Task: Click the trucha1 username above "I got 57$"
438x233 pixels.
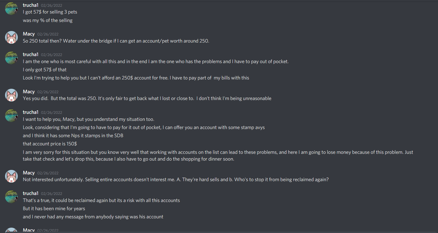Action: pyautogui.click(x=30, y=5)
